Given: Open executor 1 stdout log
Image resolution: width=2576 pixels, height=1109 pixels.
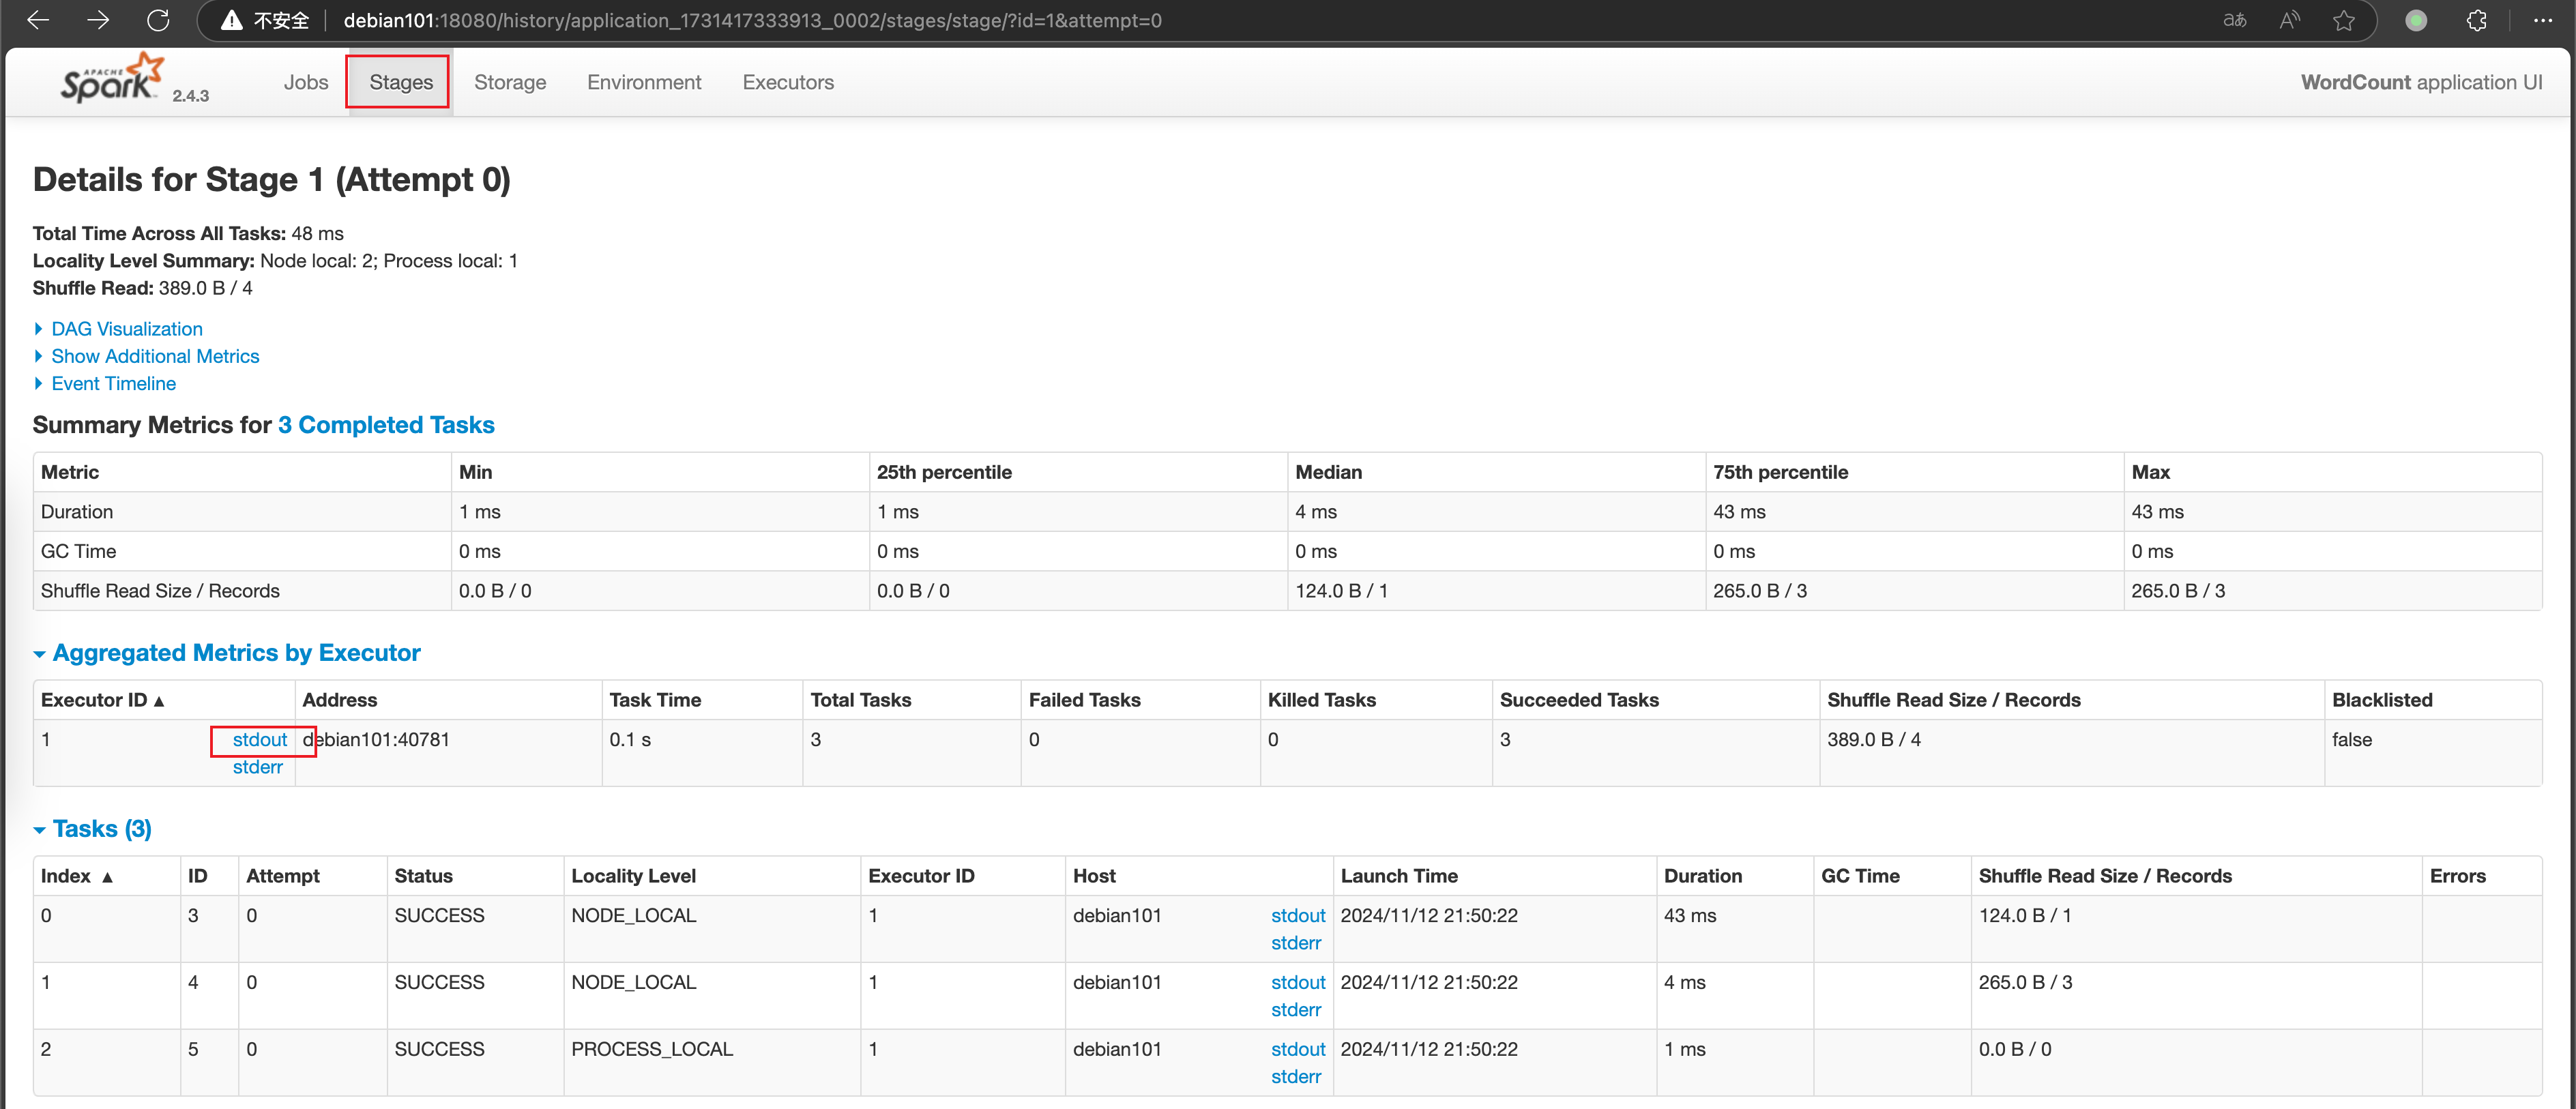Looking at the screenshot, I should 260,740.
